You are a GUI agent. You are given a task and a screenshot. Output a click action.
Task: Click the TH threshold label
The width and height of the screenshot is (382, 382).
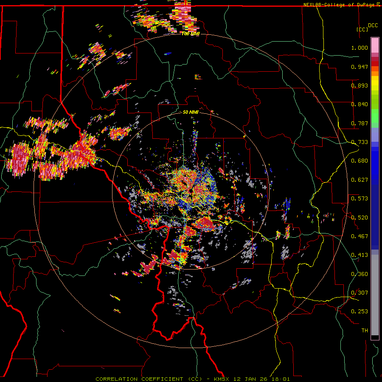point(365,331)
